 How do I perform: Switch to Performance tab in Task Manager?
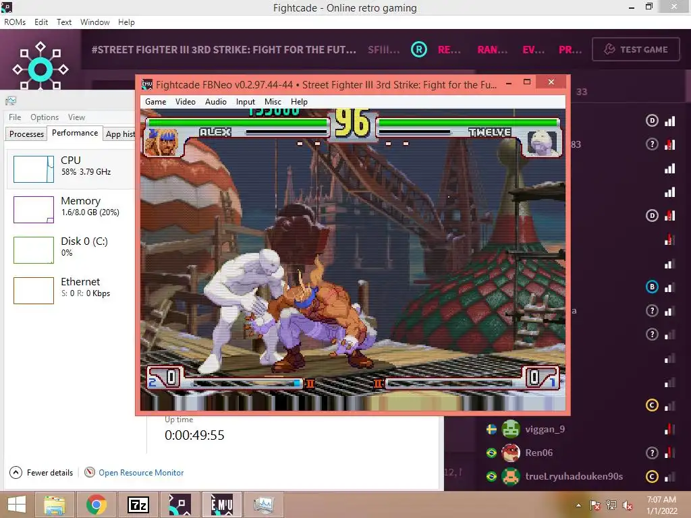click(x=75, y=133)
